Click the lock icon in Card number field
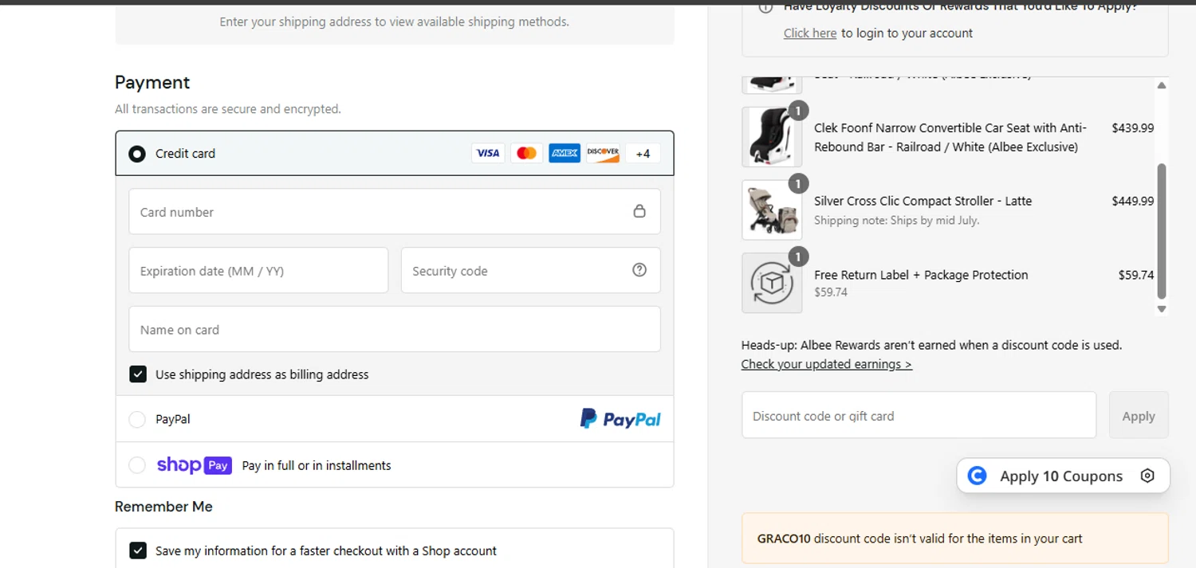The width and height of the screenshot is (1196, 568). point(639,211)
